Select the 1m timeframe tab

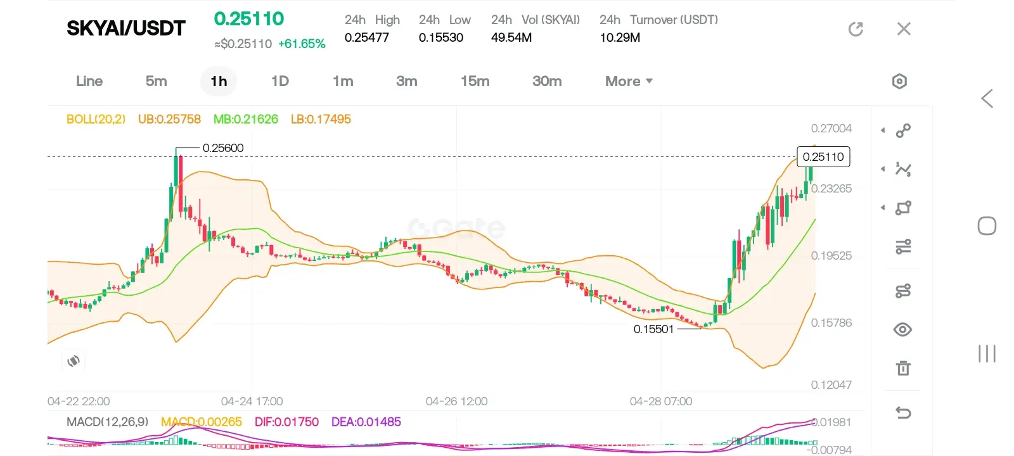[x=343, y=81]
